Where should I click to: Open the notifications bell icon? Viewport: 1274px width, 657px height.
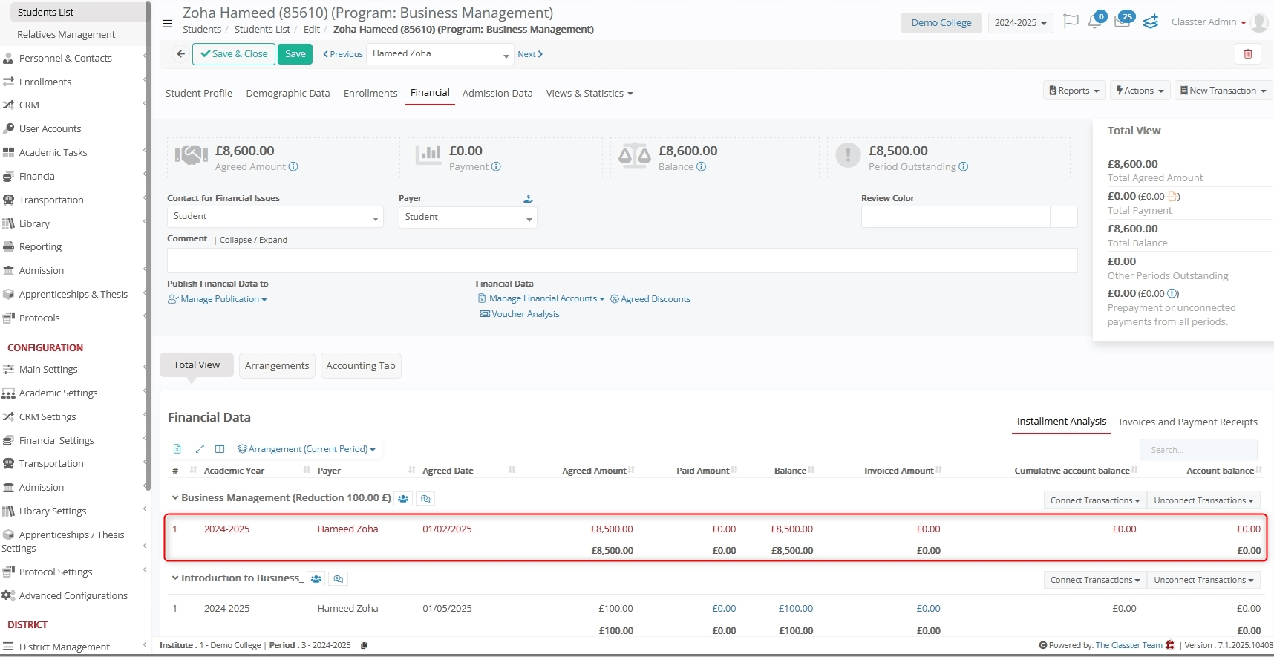(1094, 22)
